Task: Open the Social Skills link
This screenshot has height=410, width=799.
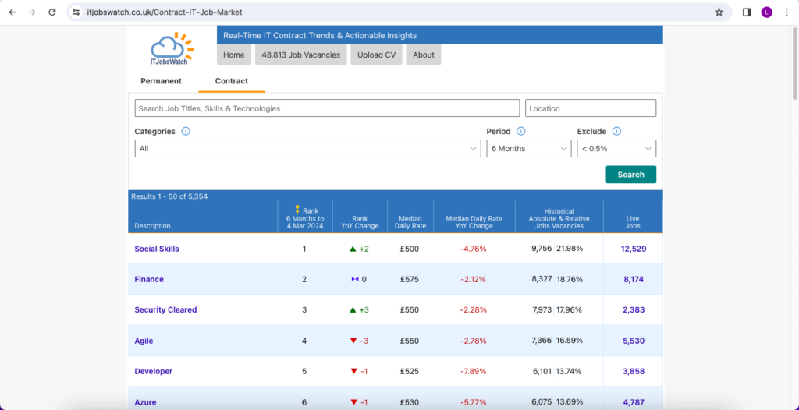Action: point(157,249)
